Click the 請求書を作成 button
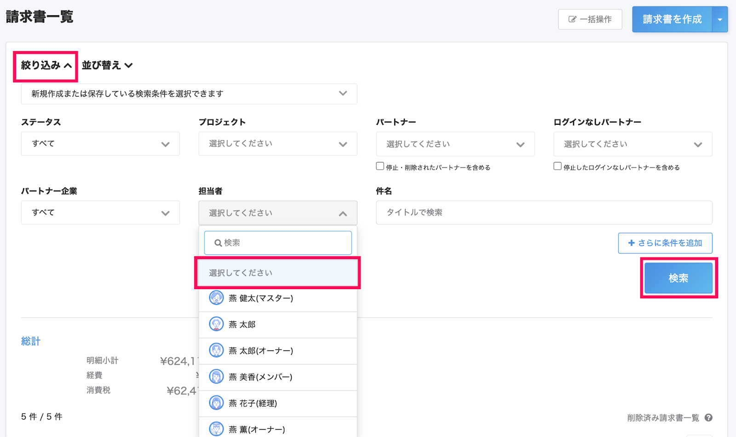 click(672, 19)
